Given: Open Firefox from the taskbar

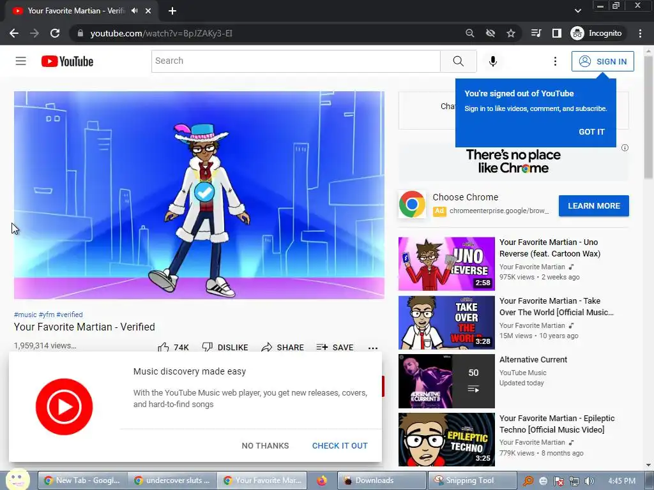Looking at the screenshot, I should [x=322, y=480].
